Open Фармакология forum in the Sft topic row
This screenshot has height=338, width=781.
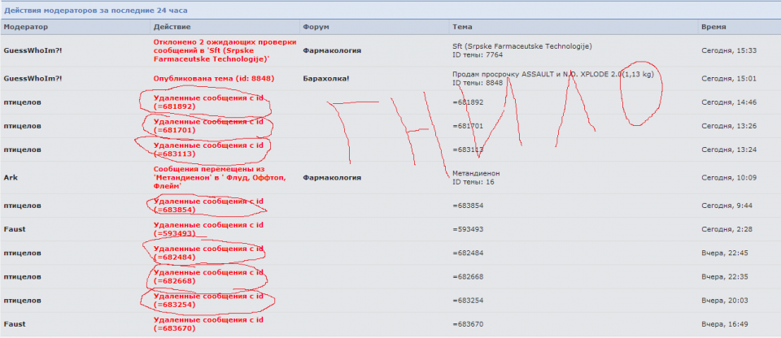(333, 50)
